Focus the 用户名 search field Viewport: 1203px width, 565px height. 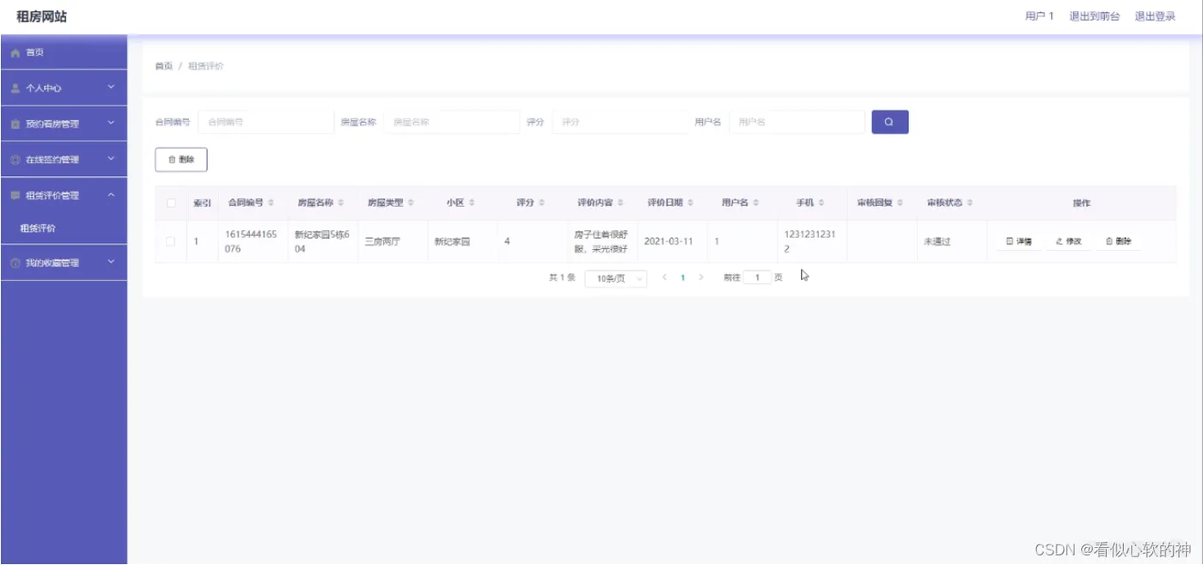[797, 122]
